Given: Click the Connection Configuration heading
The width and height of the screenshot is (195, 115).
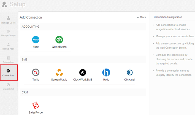Looking at the screenshot, I should (168, 17).
